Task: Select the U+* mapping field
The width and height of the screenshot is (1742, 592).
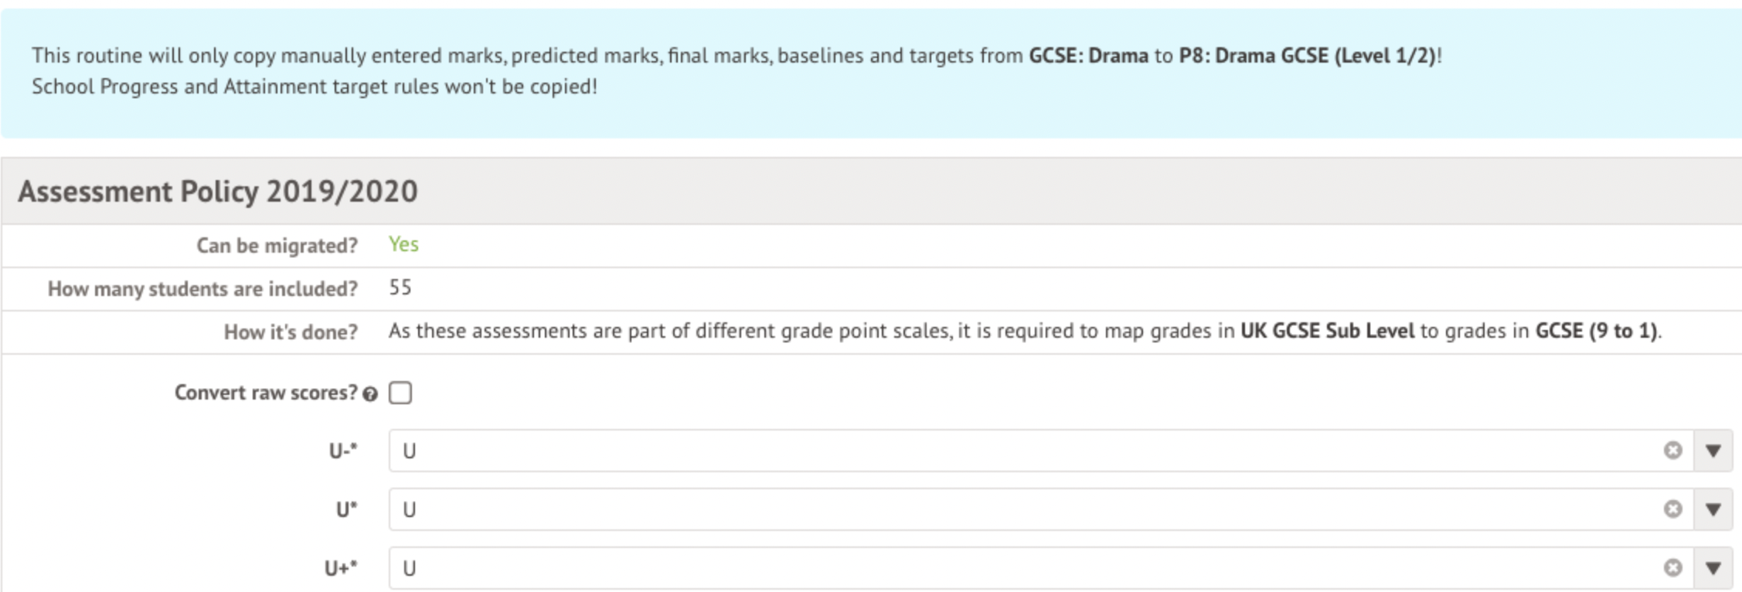Action: (1005, 568)
